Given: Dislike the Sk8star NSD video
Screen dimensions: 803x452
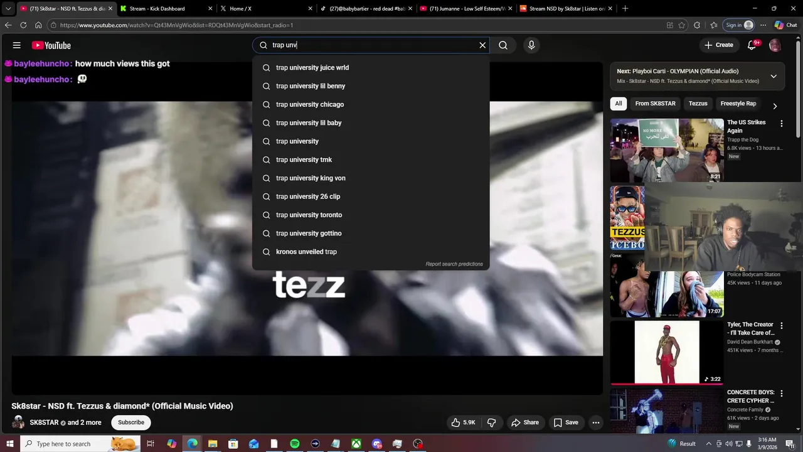Looking at the screenshot, I should click(492, 422).
